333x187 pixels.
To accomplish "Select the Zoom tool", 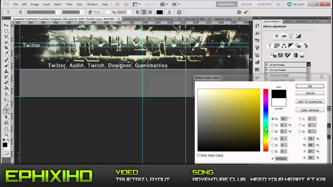I will (x=6, y=135).
